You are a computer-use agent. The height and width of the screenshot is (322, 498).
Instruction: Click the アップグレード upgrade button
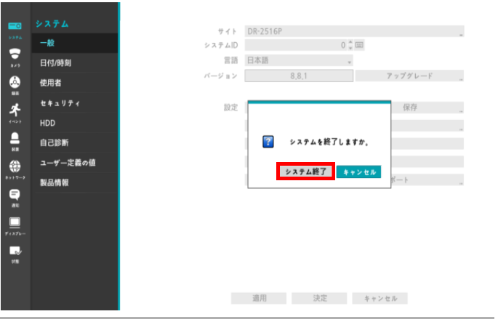tap(409, 76)
